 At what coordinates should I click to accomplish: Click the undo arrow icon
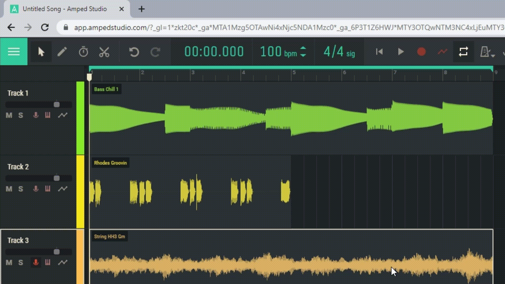(134, 52)
